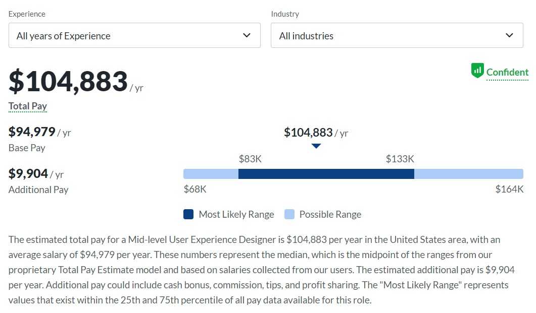This screenshot has width=536, height=313.
Task: Click the Confident rating link text
Action: click(x=507, y=72)
